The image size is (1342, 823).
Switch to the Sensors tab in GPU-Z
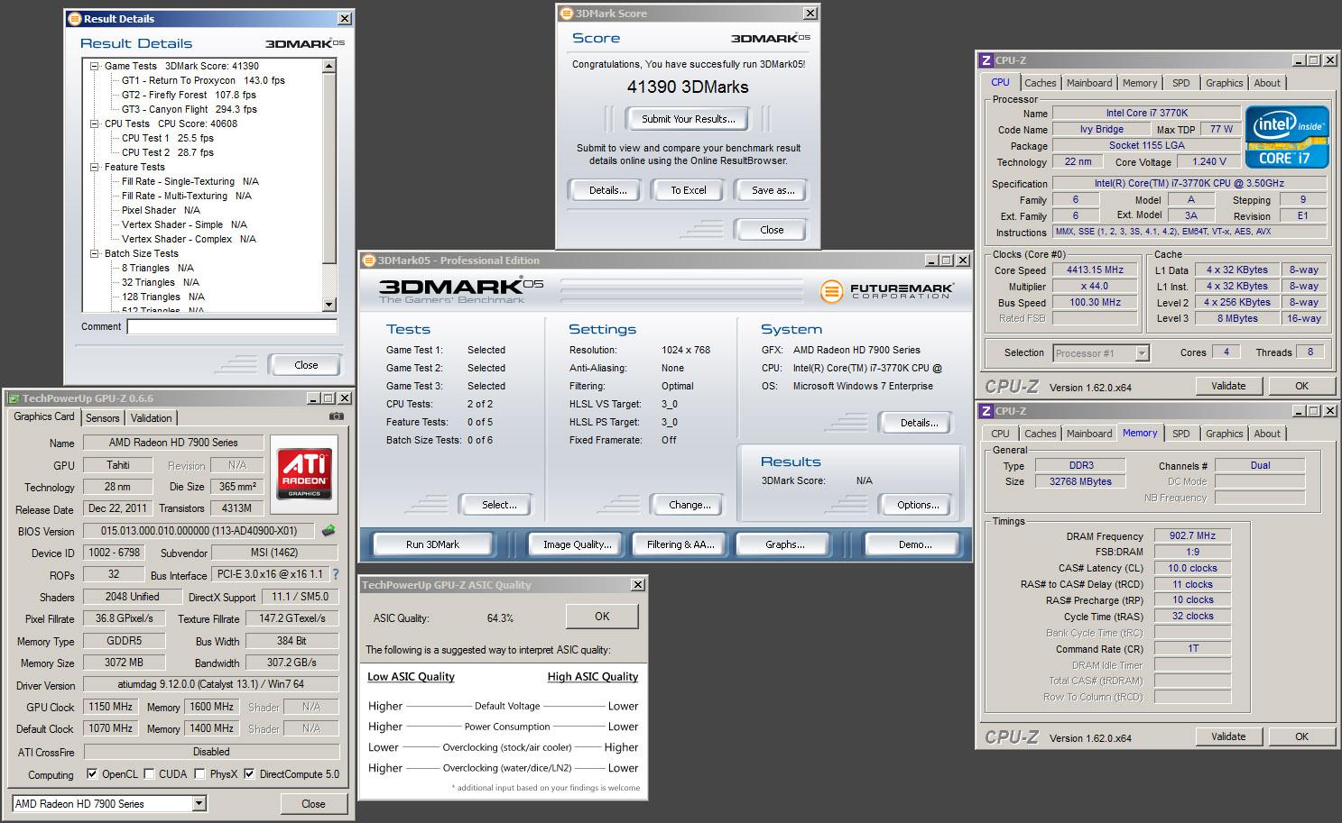point(102,418)
